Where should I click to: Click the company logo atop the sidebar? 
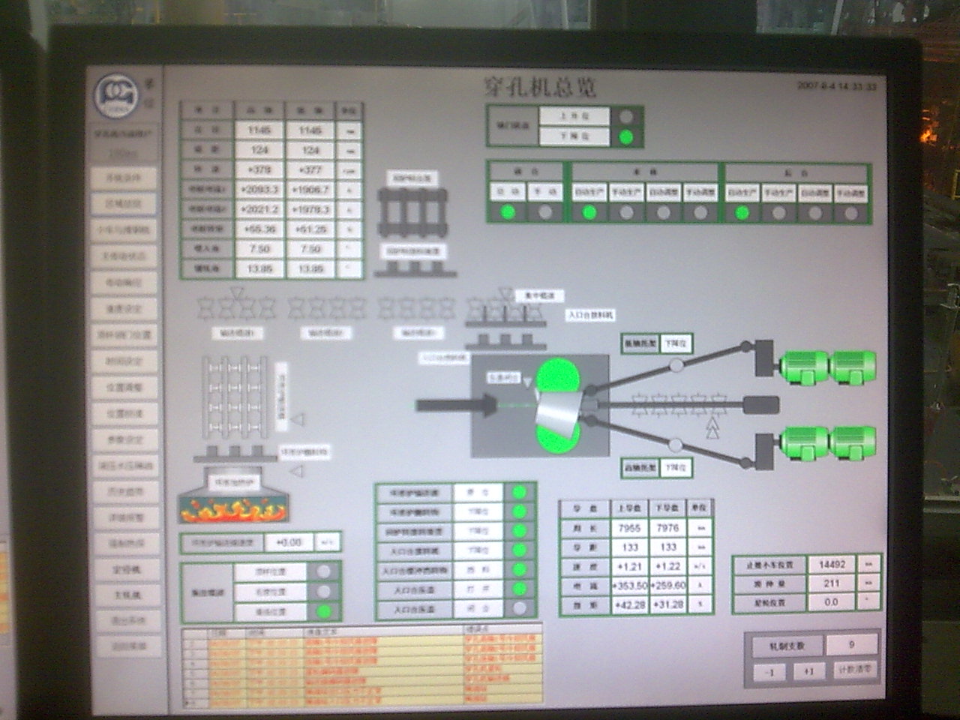click(x=116, y=94)
